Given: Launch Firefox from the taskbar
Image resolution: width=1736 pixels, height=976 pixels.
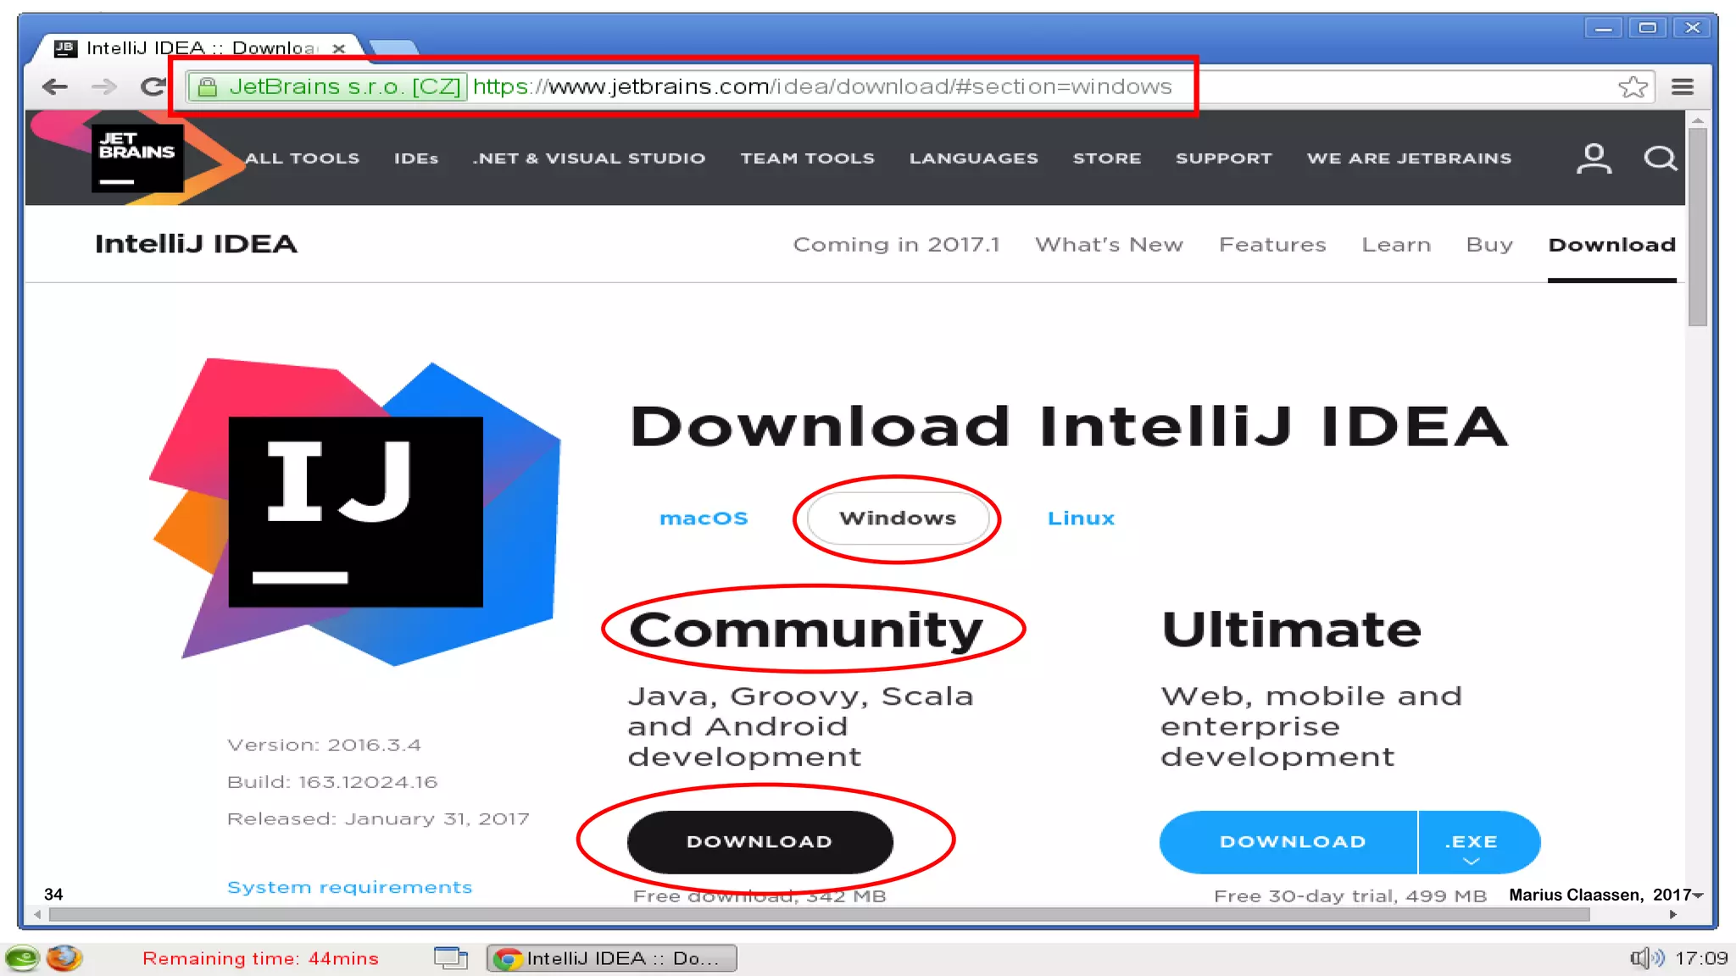Looking at the screenshot, I should tap(64, 958).
